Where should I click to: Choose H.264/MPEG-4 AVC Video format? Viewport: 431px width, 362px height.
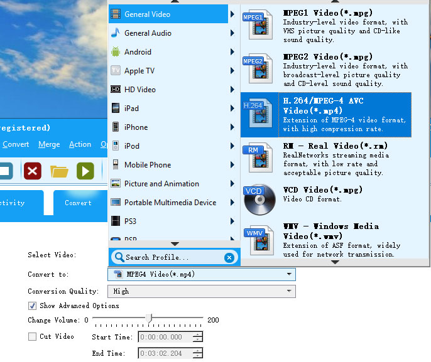(x=326, y=115)
